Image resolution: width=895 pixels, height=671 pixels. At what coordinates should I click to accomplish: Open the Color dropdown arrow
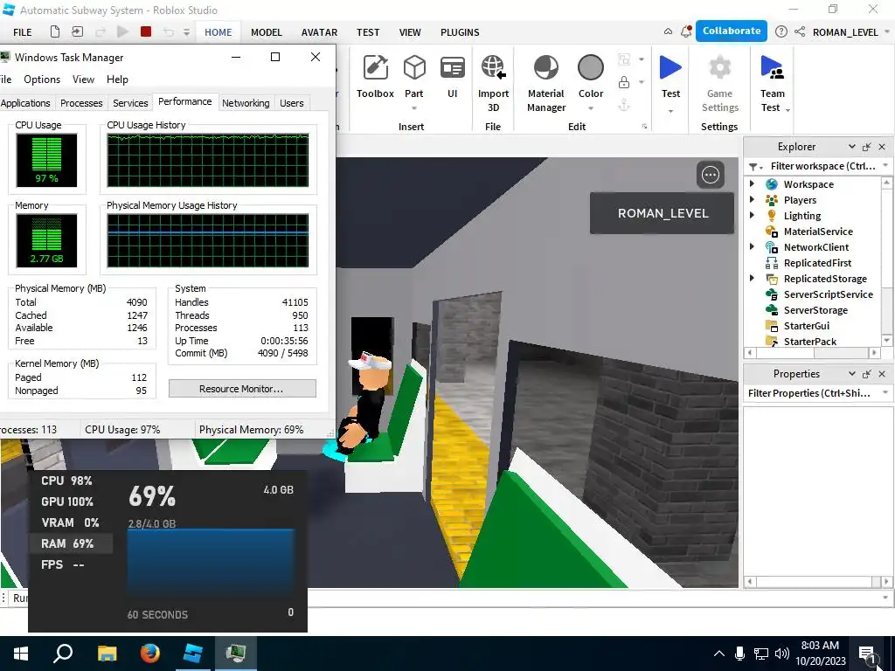(x=590, y=107)
